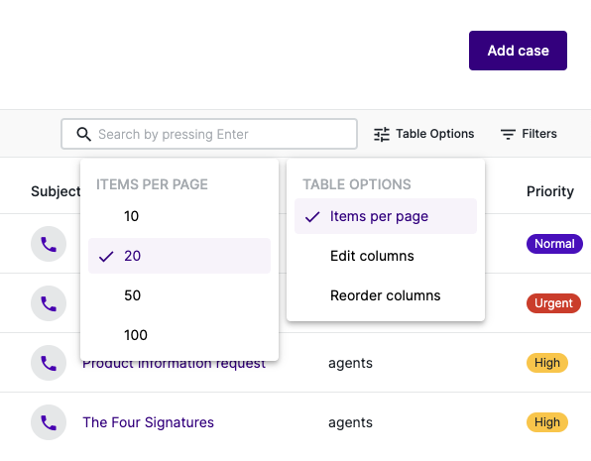Open Table Options dropdown
Image resolution: width=591 pixels, height=461 pixels.
[x=423, y=134]
